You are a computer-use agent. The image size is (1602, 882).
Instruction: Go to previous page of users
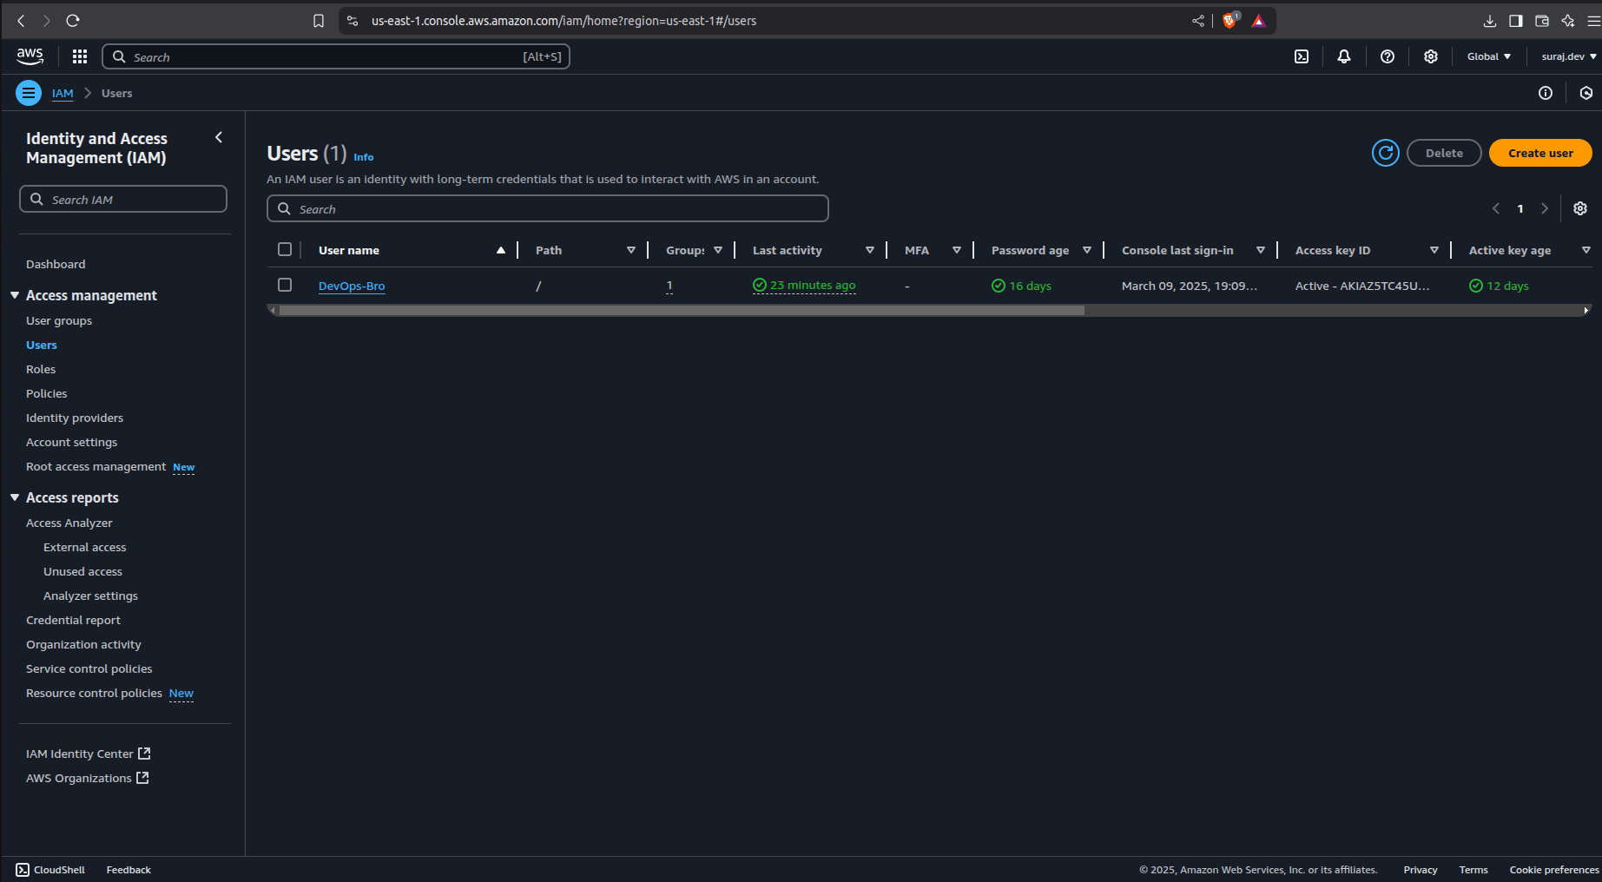coord(1496,208)
